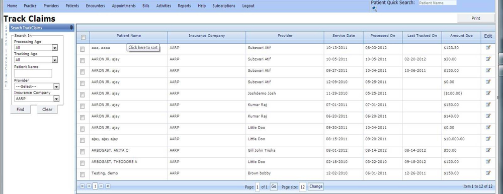Open the Processing Age dropdown
Viewport: 503px width, 194px height.
[55, 48]
